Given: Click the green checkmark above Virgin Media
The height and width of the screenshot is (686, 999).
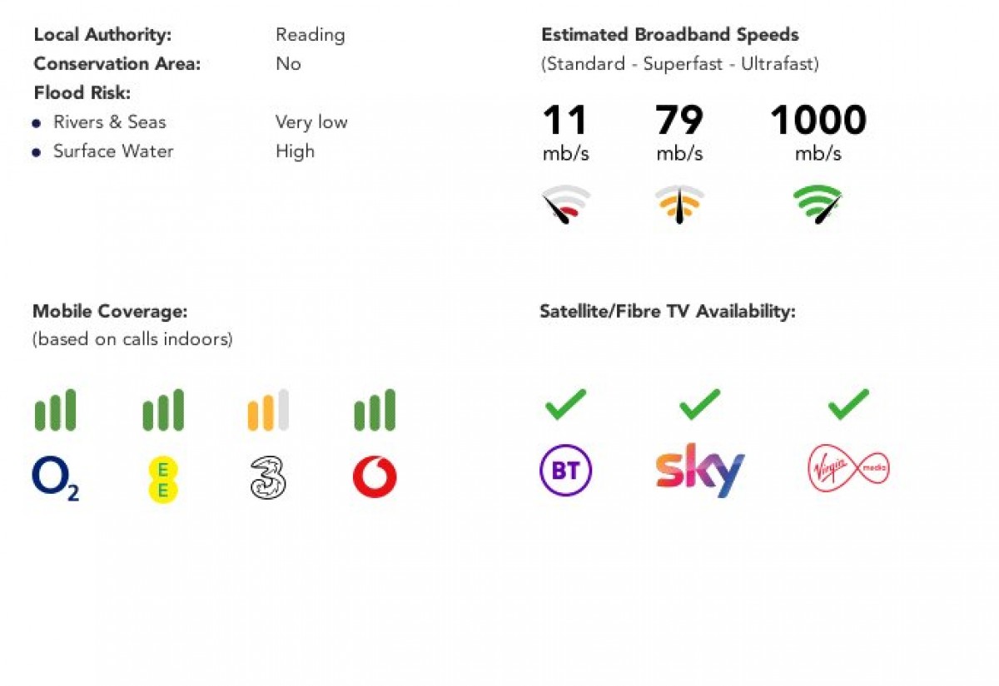Looking at the screenshot, I should pyautogui.click(x=849, y=405).
